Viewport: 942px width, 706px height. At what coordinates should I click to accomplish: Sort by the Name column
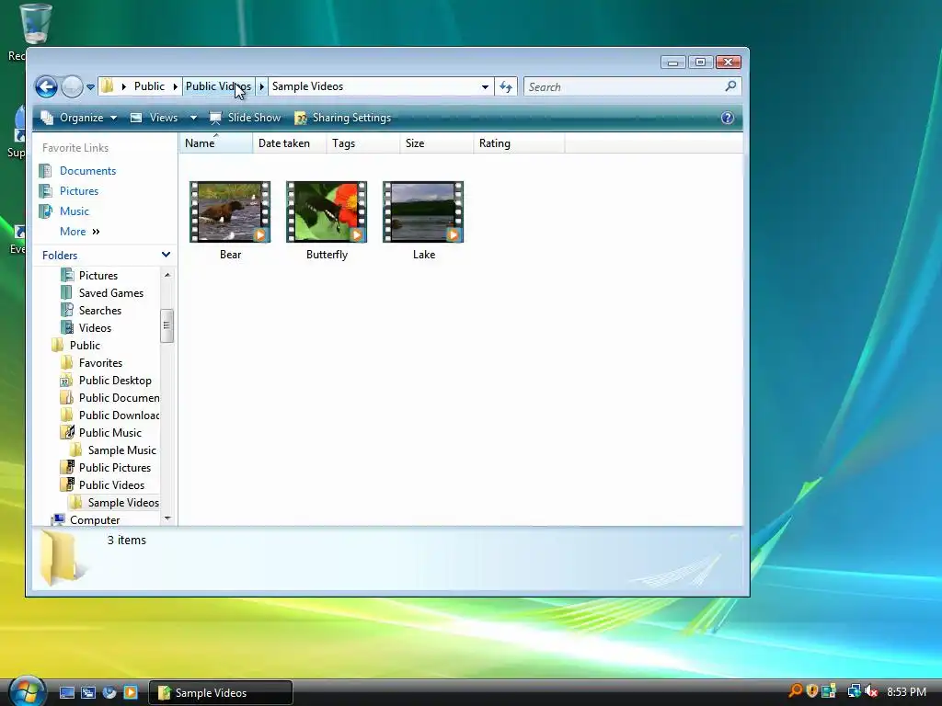[215, 142]
